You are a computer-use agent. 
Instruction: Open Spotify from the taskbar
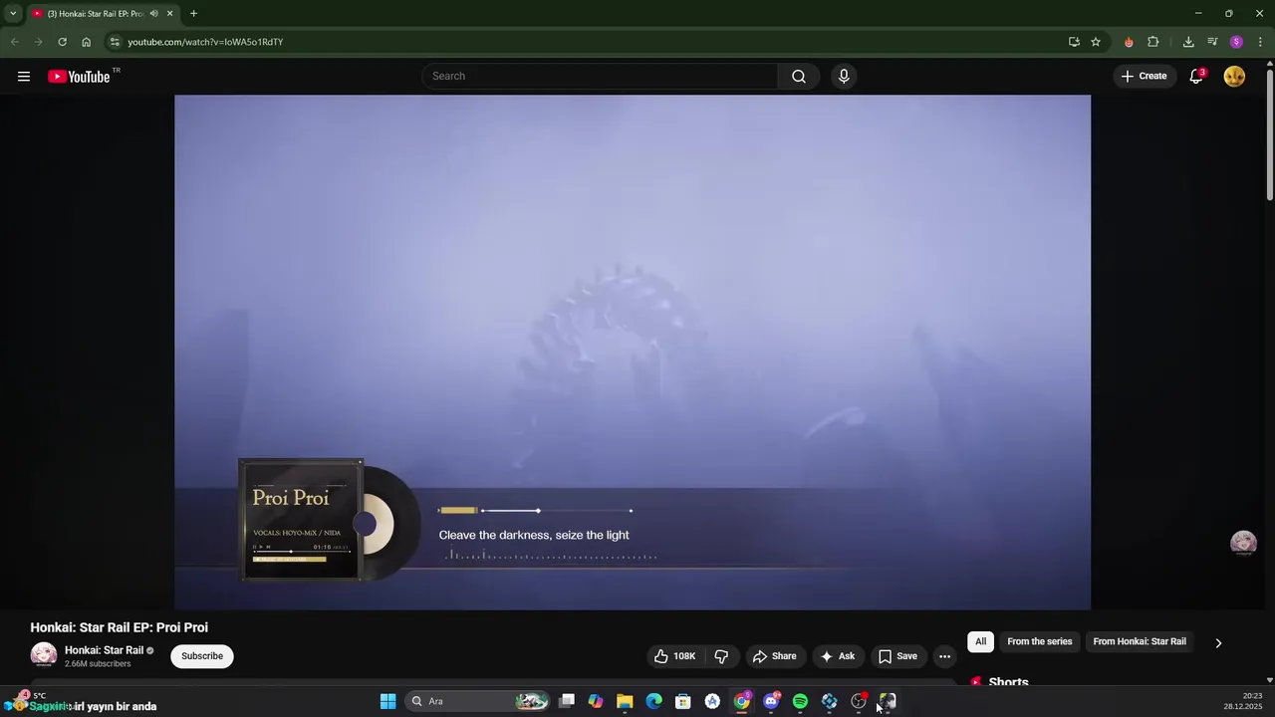point(800,701)
